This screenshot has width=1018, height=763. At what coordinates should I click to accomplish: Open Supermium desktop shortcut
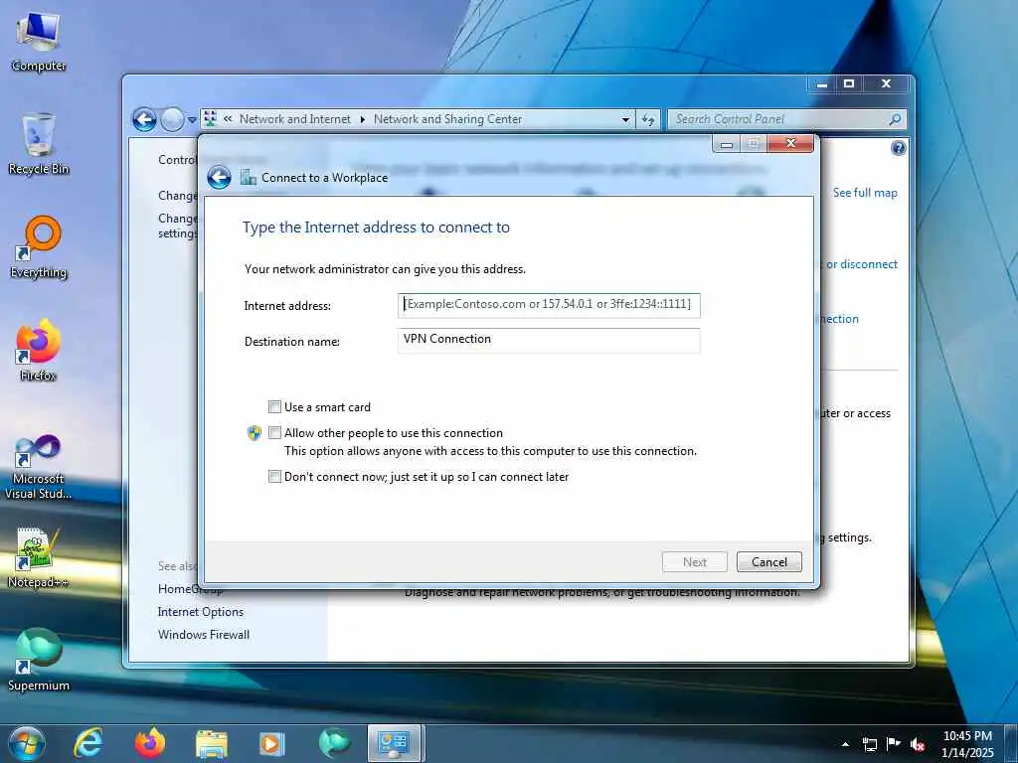tap(39, 661)
